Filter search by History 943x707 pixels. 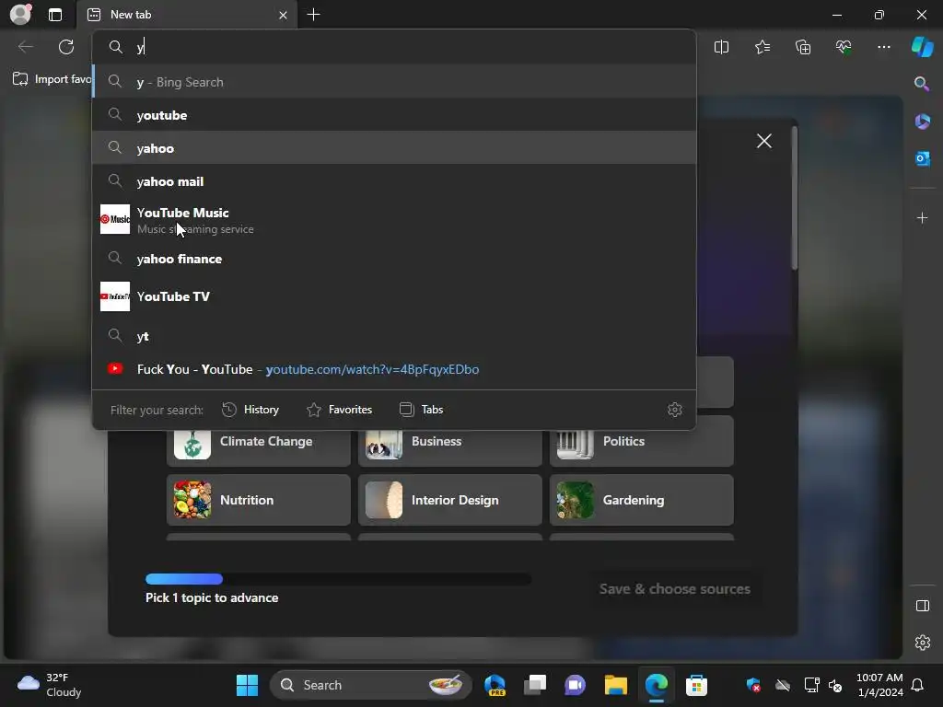pos(250,410)
